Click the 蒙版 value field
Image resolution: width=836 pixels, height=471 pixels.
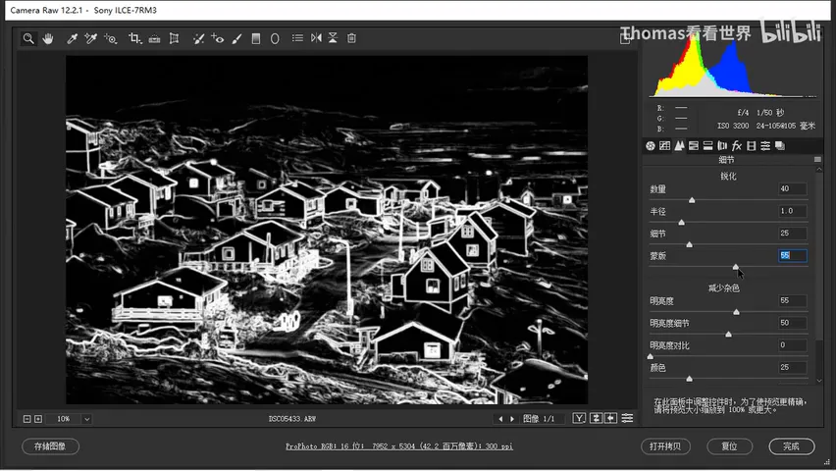792,255
